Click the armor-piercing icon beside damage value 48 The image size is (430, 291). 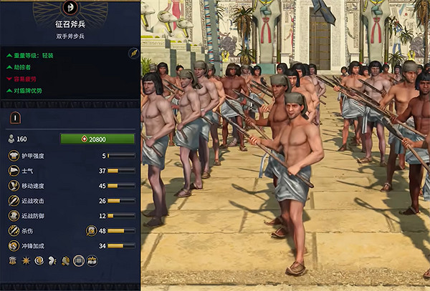click(91, 231)
